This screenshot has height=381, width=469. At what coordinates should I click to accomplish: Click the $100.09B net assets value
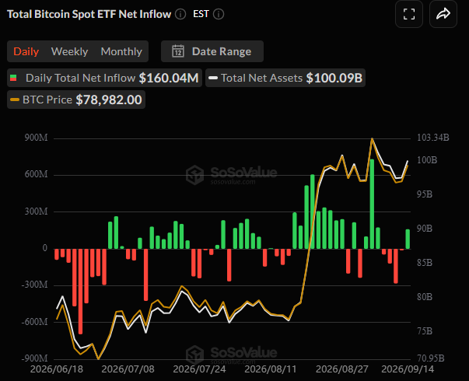tap(334, 78)
